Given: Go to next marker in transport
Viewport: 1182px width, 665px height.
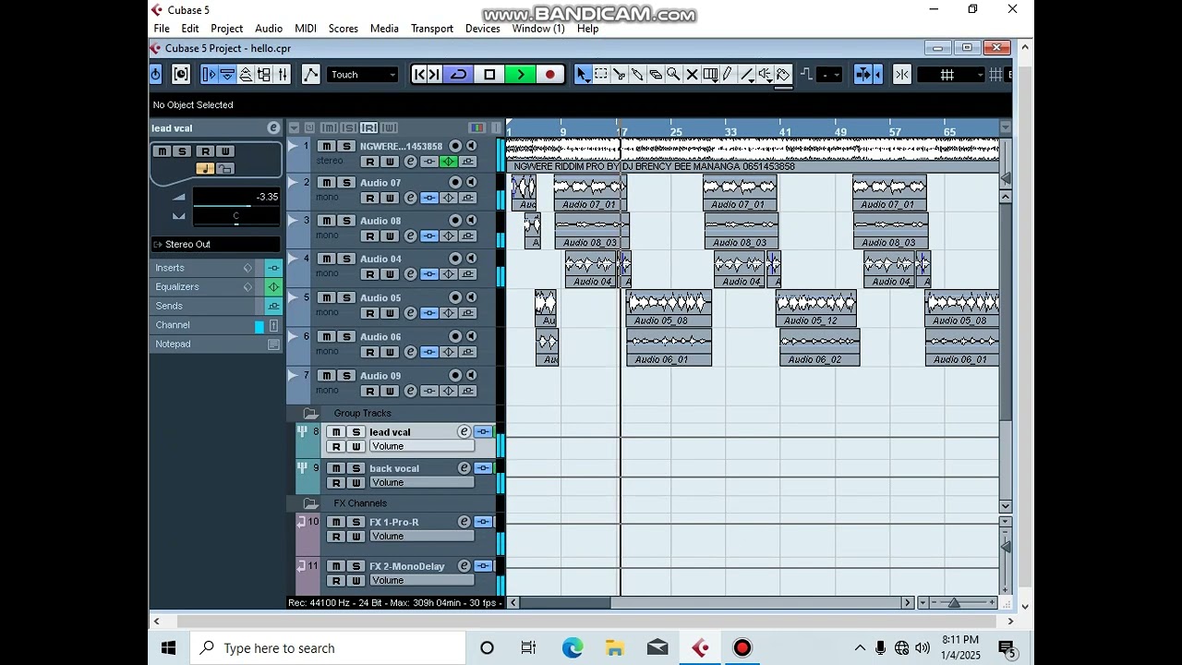Looking at the screenshot, I should click(434, 75).
